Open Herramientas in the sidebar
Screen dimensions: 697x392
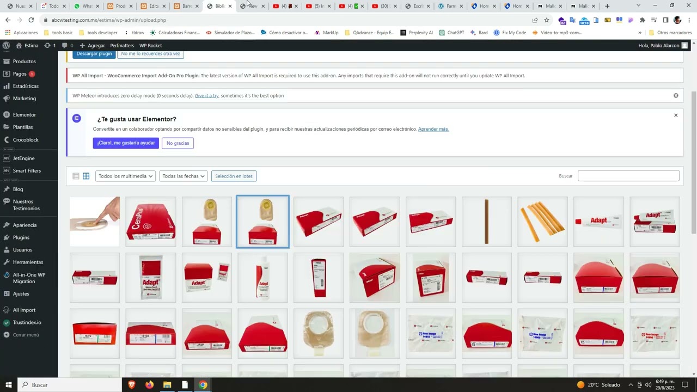28,262
